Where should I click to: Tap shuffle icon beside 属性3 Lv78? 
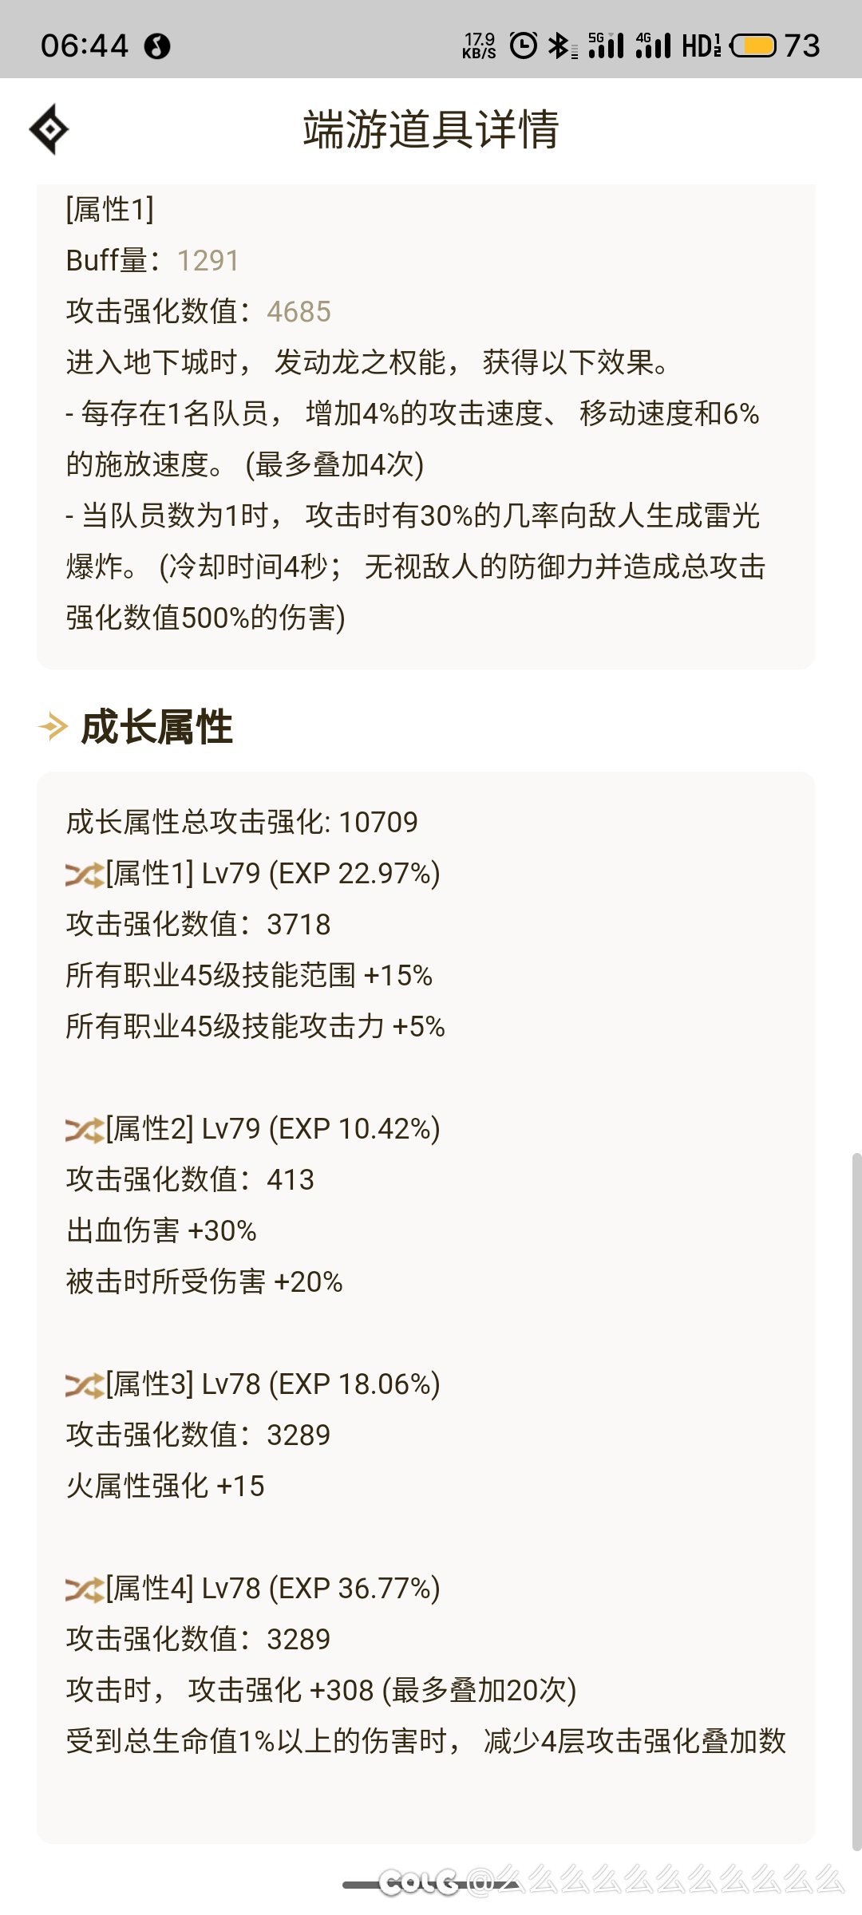84,1385
